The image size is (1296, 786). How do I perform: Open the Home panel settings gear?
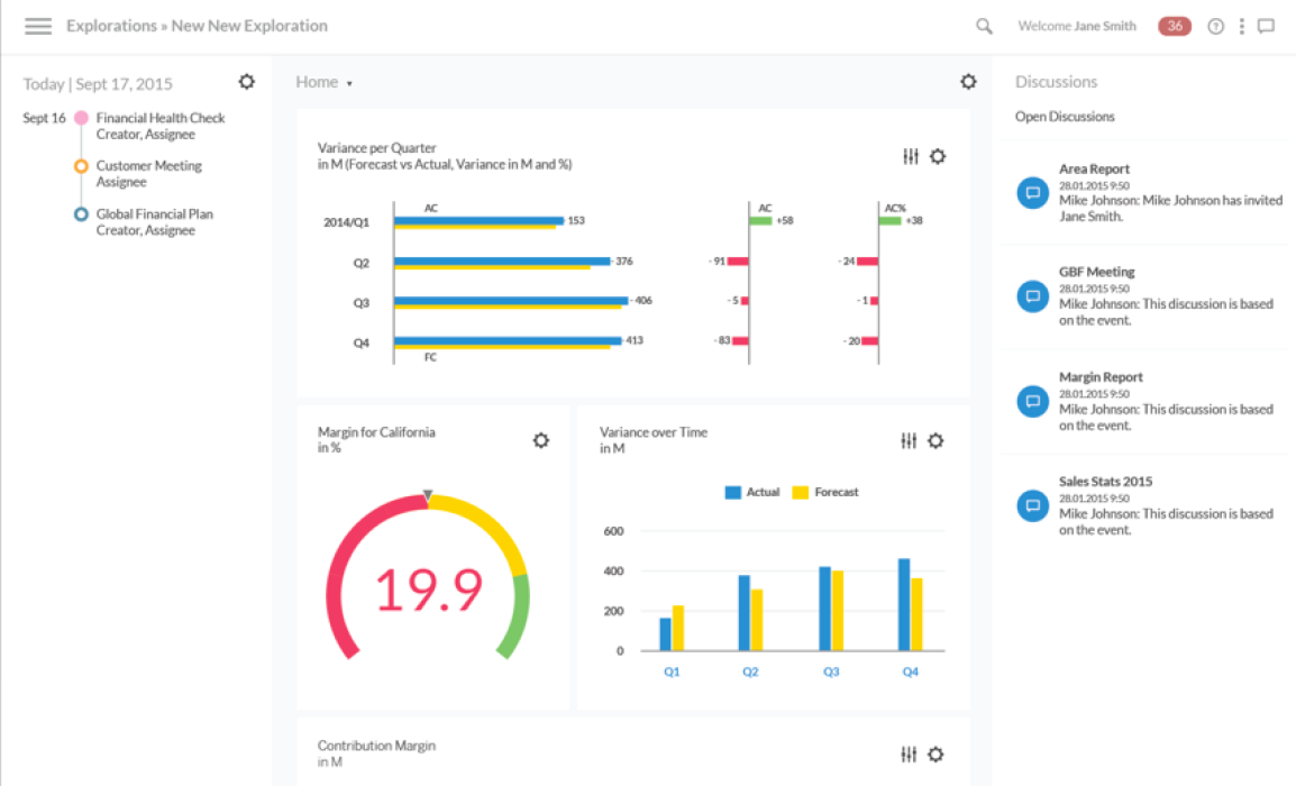coord(968,82)
